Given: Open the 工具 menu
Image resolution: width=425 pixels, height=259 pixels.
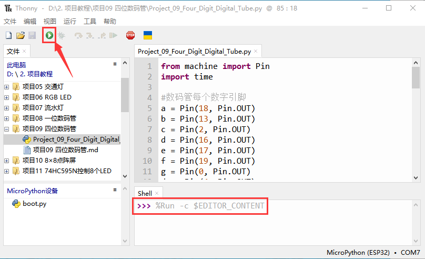Looking at the screenshot, I should pos(90,21).
